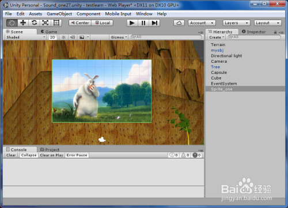This screenshot has width=288, height=208.
Task: Click the camera gizmo in Scene view
Action: (x=102, y=139)
